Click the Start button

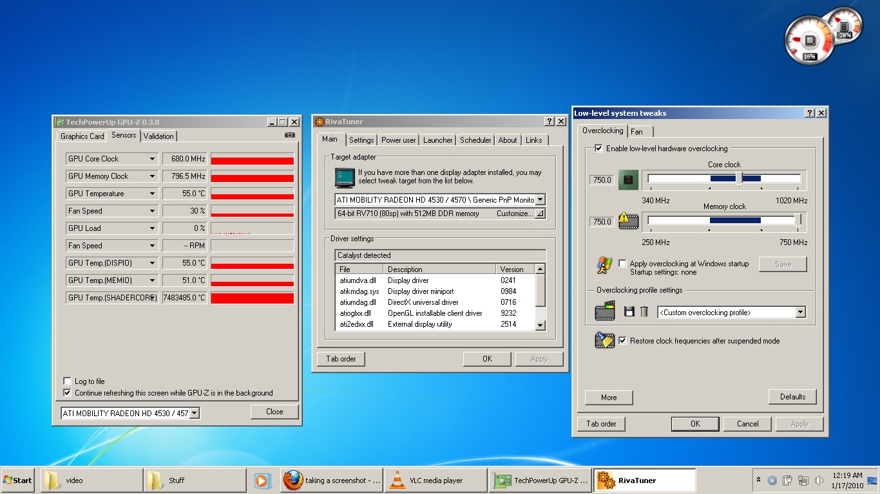(x=17, y=480)
